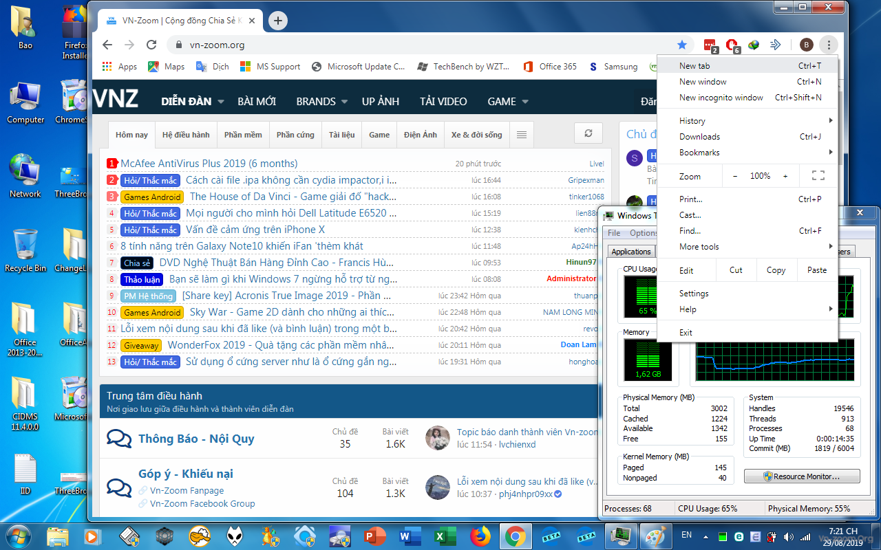Open the LastPass extension icon
Screen dimensions: 881x550
pyautogui.click(x=710, y=45)
